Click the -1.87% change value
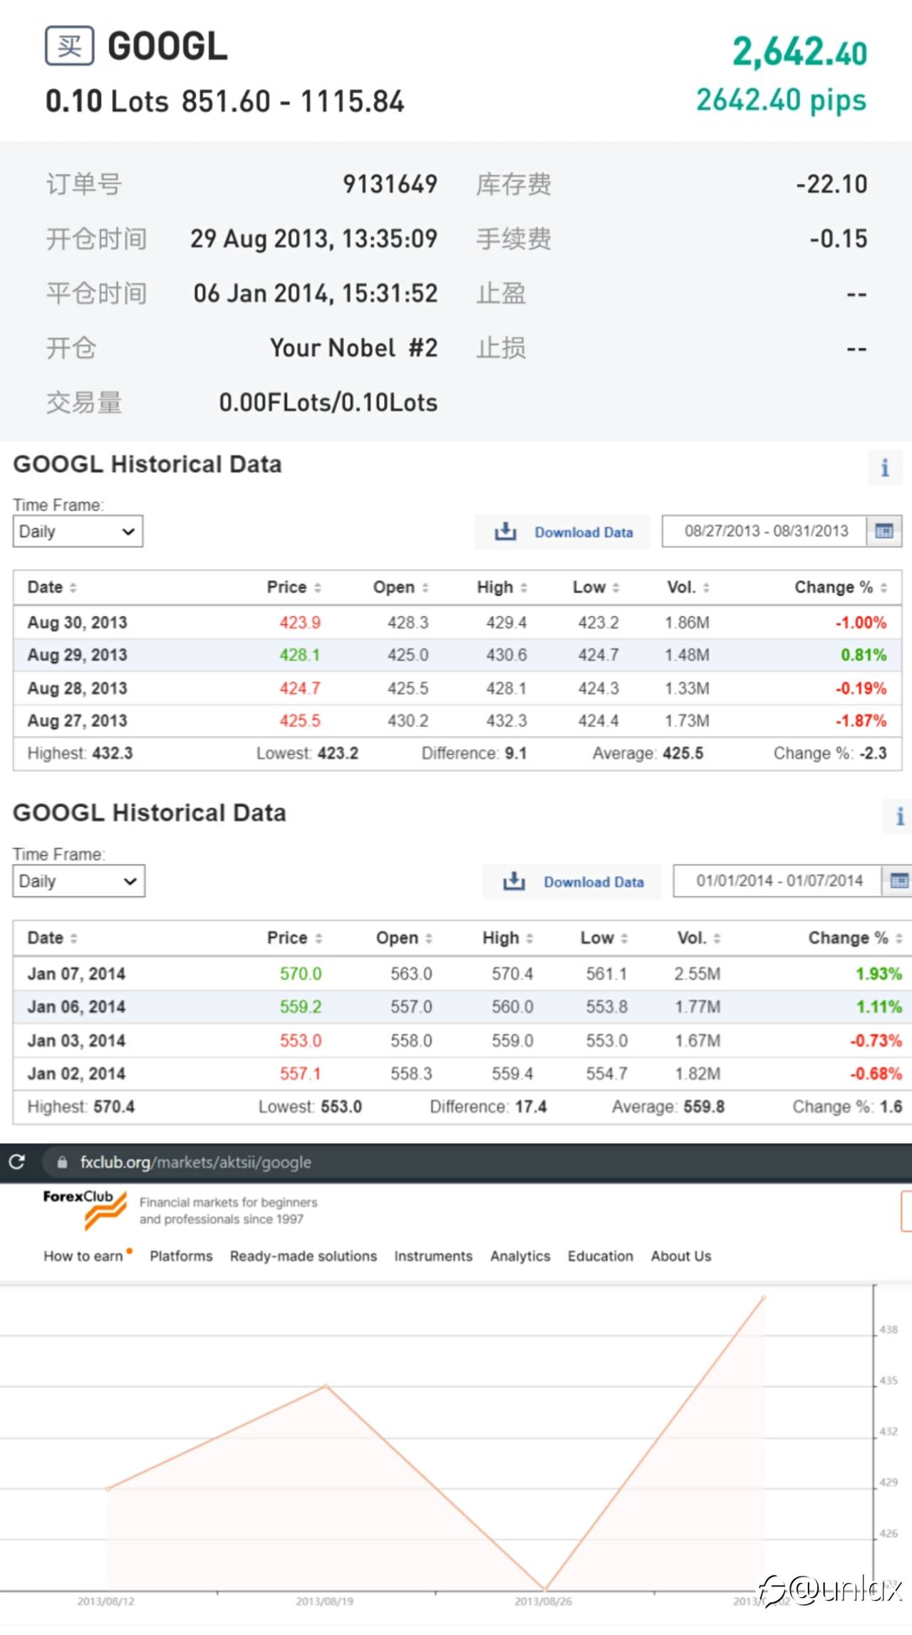Screen dimensions: 912x1635 pyautogui.click(x=861, y=721)
